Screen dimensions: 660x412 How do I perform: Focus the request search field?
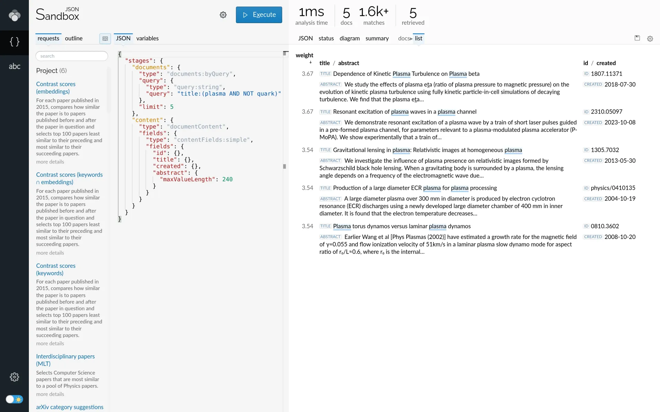71,56
